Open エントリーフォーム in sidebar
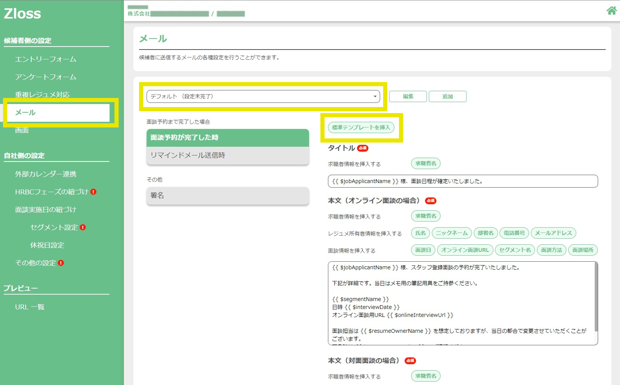 point(46,59)
